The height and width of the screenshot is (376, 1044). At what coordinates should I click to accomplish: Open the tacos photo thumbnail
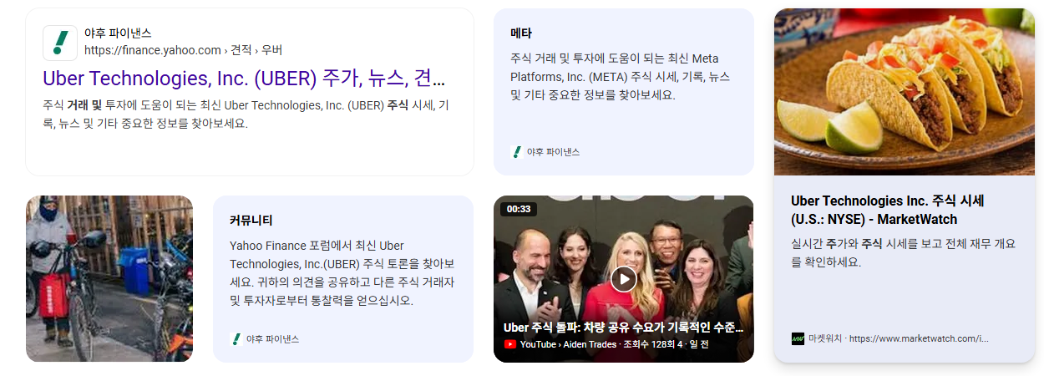pyautogui.click(x=905, y=92)
